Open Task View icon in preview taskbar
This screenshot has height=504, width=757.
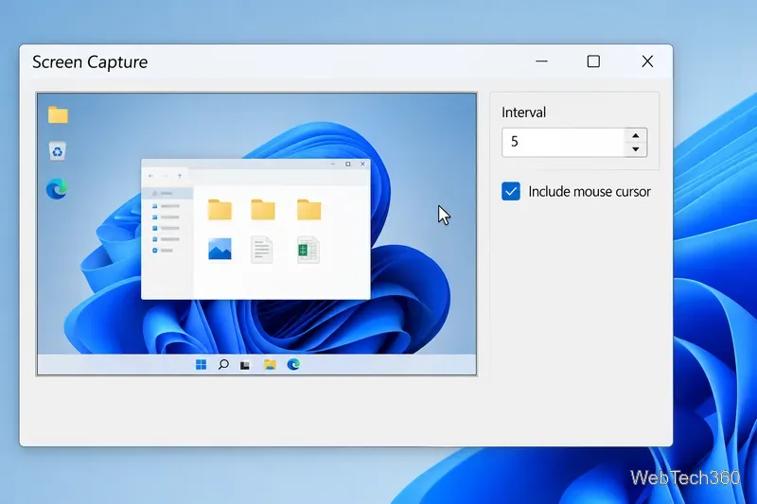(245, 365)
